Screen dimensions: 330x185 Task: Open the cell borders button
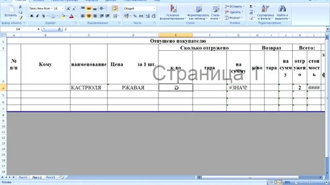pyautogui.click(x=53, y=16)
